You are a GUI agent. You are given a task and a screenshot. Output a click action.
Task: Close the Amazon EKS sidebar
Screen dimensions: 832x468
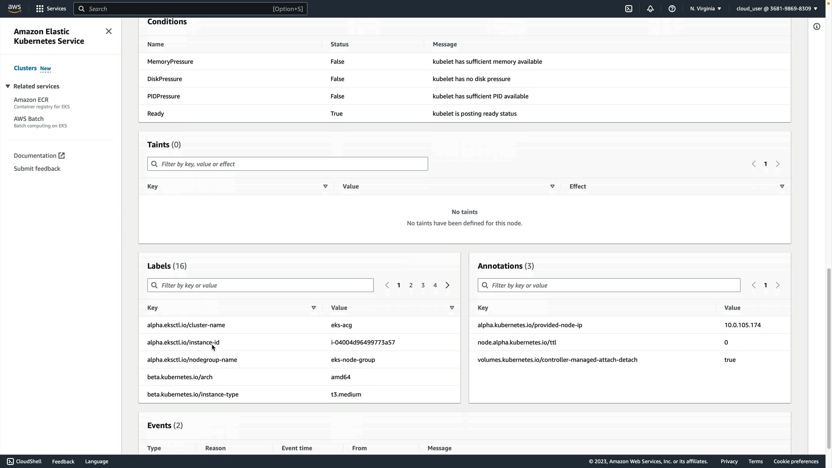pos(109,31)
